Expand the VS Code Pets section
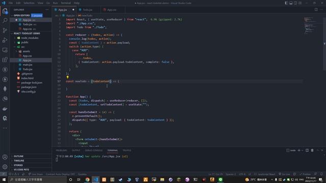 coord(21,169)
